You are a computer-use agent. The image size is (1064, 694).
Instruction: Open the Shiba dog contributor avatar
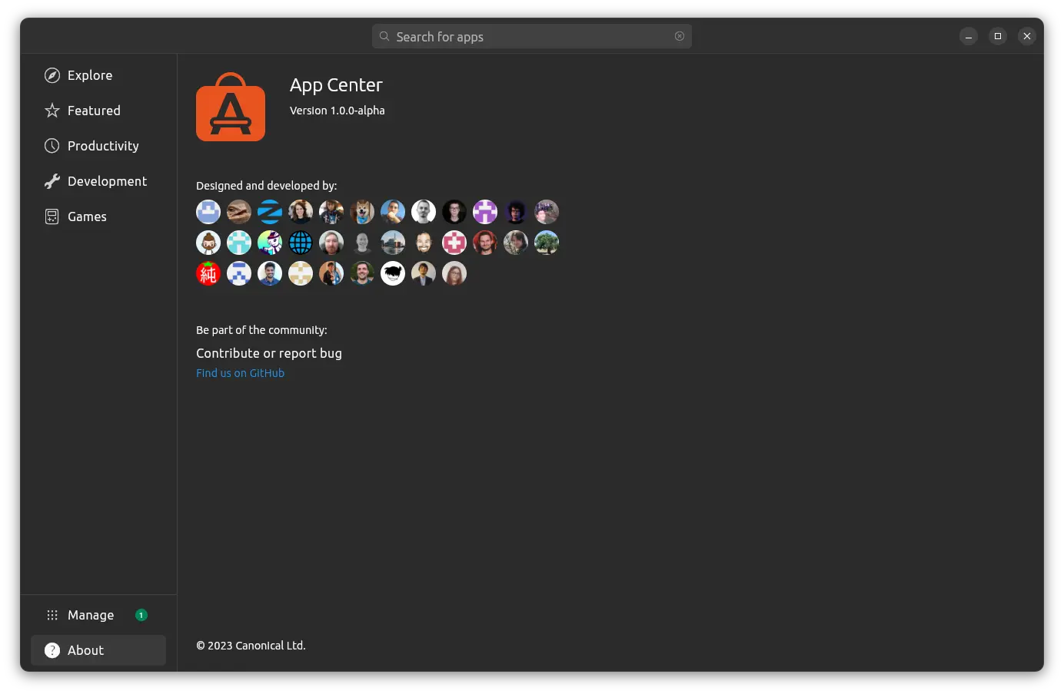(x=362, y=212)
